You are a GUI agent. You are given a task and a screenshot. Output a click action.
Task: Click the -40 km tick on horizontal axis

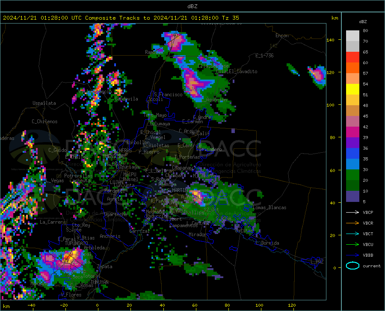pos(31,305)
